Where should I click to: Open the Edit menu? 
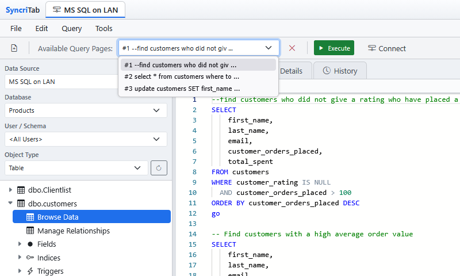click(41, 28)
